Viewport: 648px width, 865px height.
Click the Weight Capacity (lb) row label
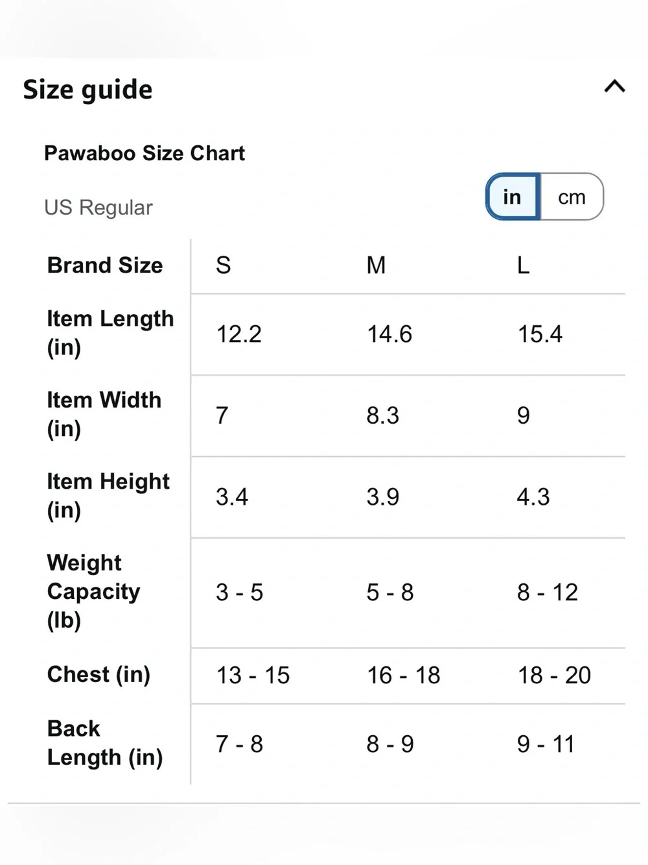coord(93,591)
